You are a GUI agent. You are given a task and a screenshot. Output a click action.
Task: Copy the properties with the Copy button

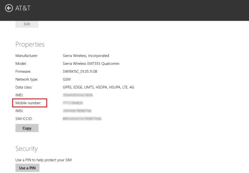pyautogui.click(x=27, y=128)
